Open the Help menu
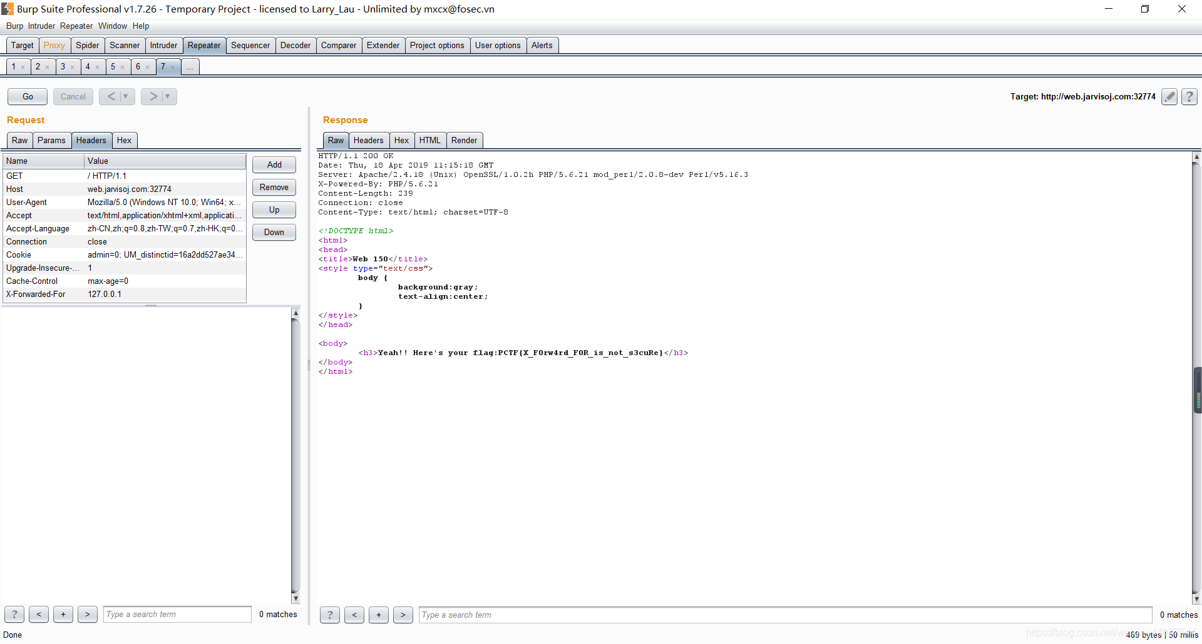The image size is (1202, 644). 141,26
